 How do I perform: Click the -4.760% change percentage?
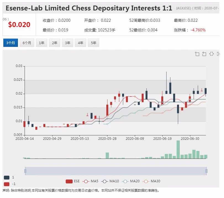[x=198, y=30]
